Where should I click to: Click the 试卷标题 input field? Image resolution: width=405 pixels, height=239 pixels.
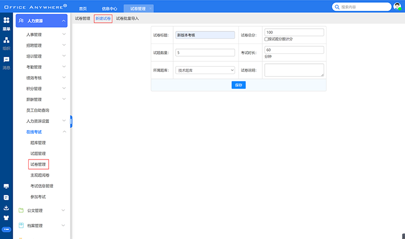point(205,35)
